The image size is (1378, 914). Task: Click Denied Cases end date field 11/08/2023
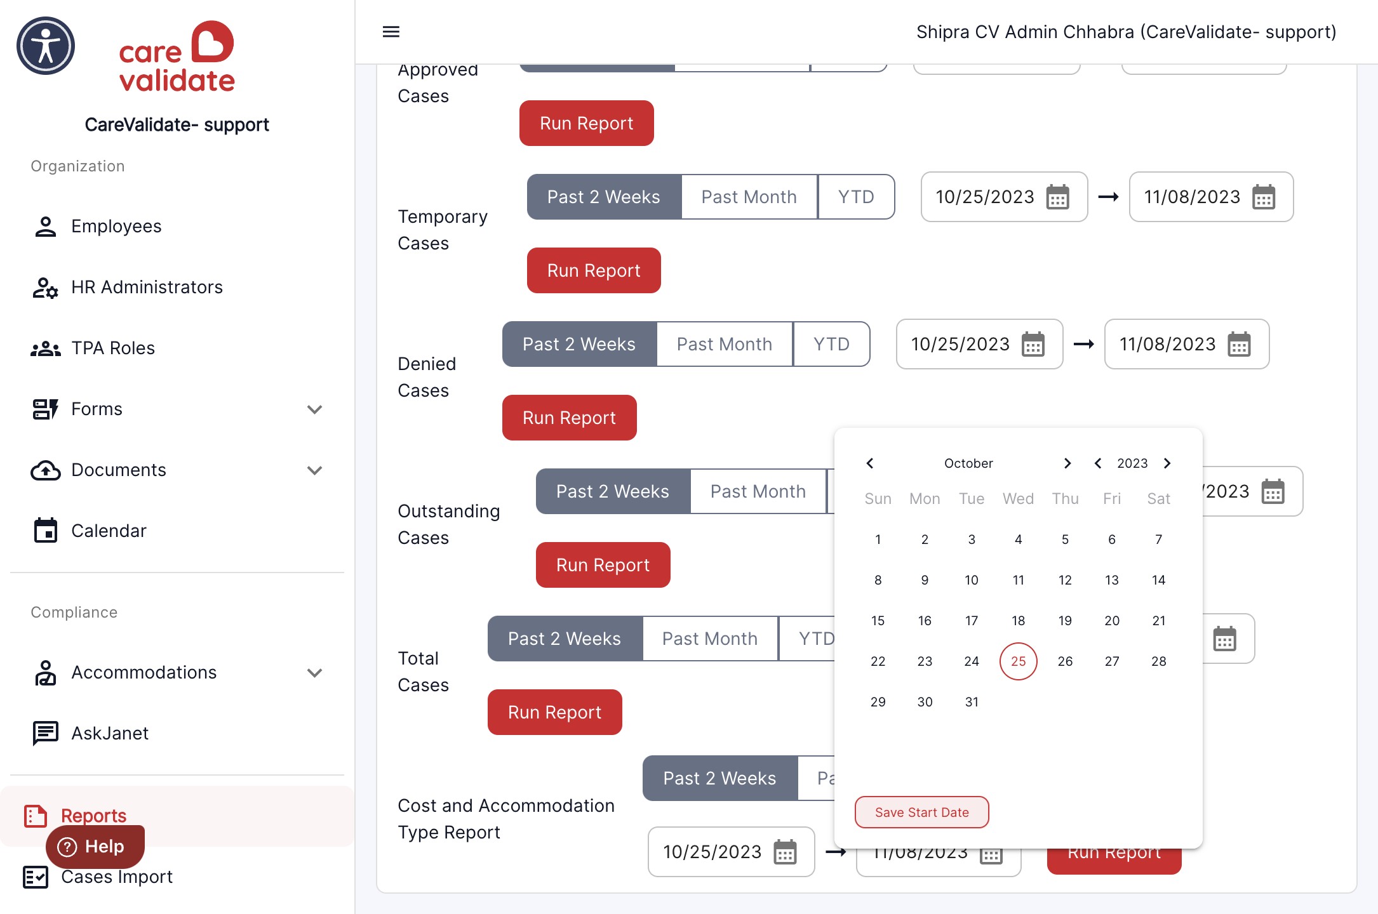(1187, 345)
